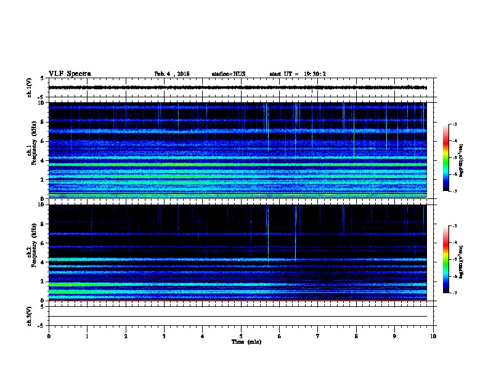Click the time-axis tick label "7"

[318, 336]
